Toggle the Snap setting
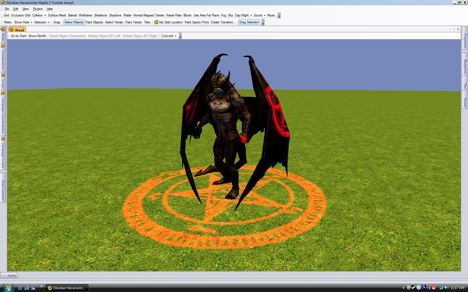The image size is (468, 292). pyautogui.click(x=57, y=22)
